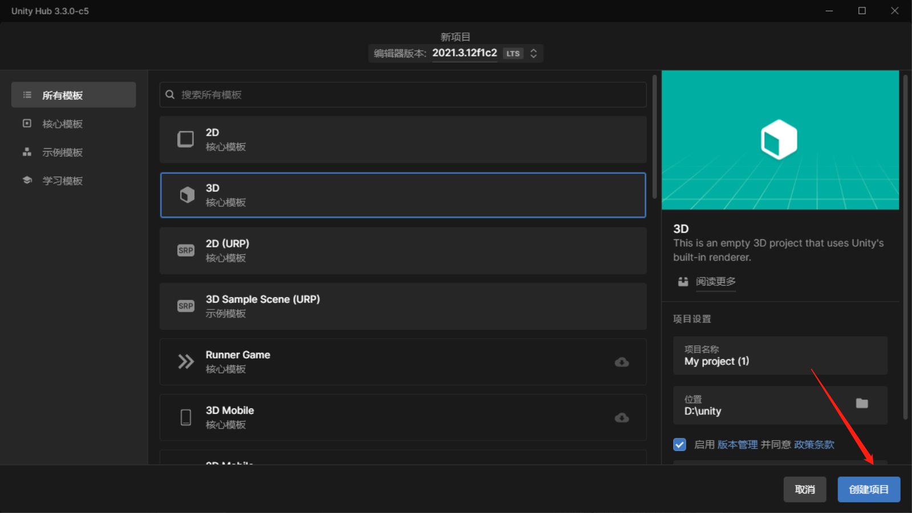Click the 3D Mobile phone icon
This screenshot has width=912, height=513.
pos(186,417)
